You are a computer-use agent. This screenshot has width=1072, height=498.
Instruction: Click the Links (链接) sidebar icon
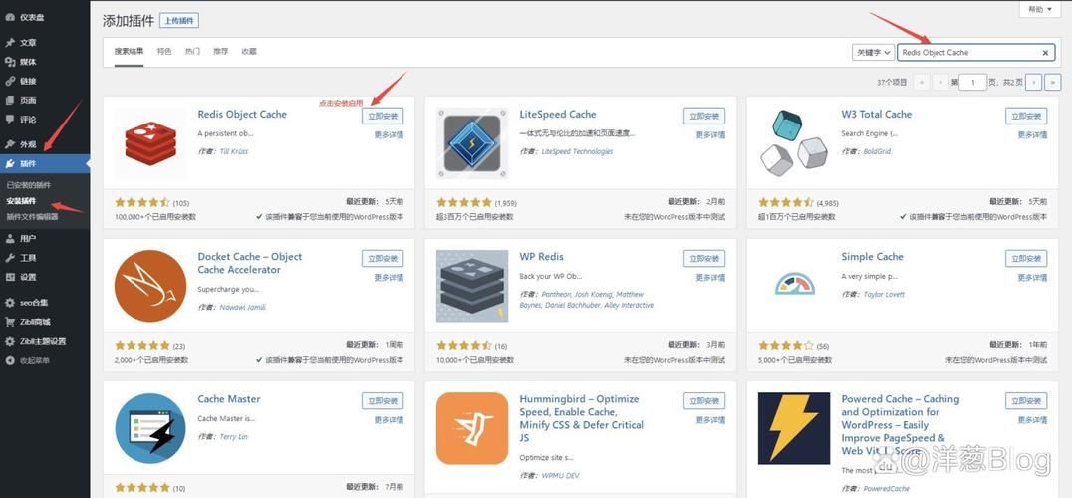pyautogui.click(x=10, y=81)
